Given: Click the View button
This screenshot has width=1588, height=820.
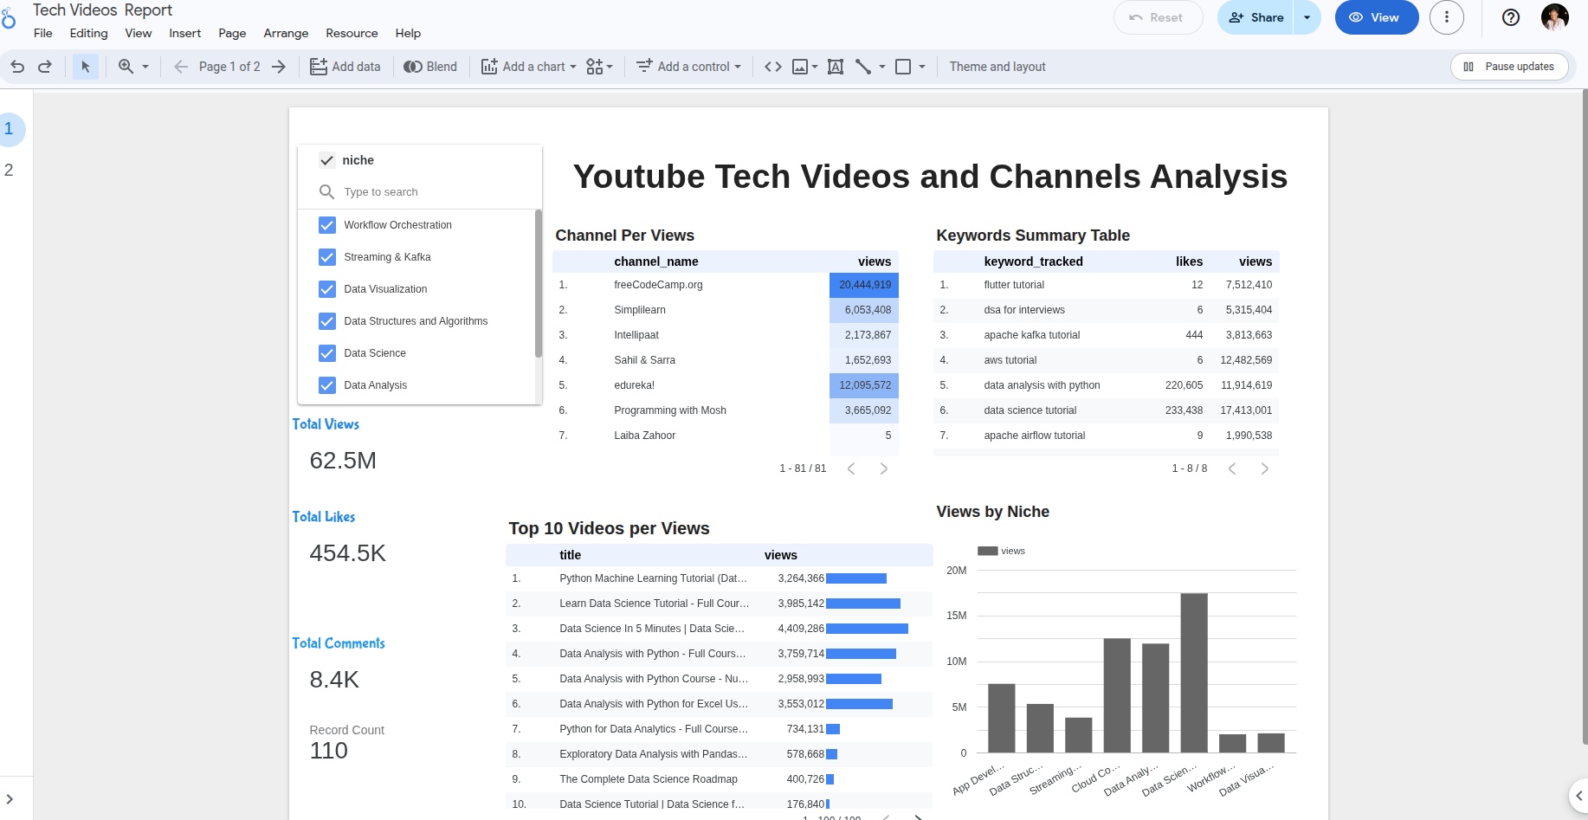Looking at the screenshot, I should [x=1377, y=17].
